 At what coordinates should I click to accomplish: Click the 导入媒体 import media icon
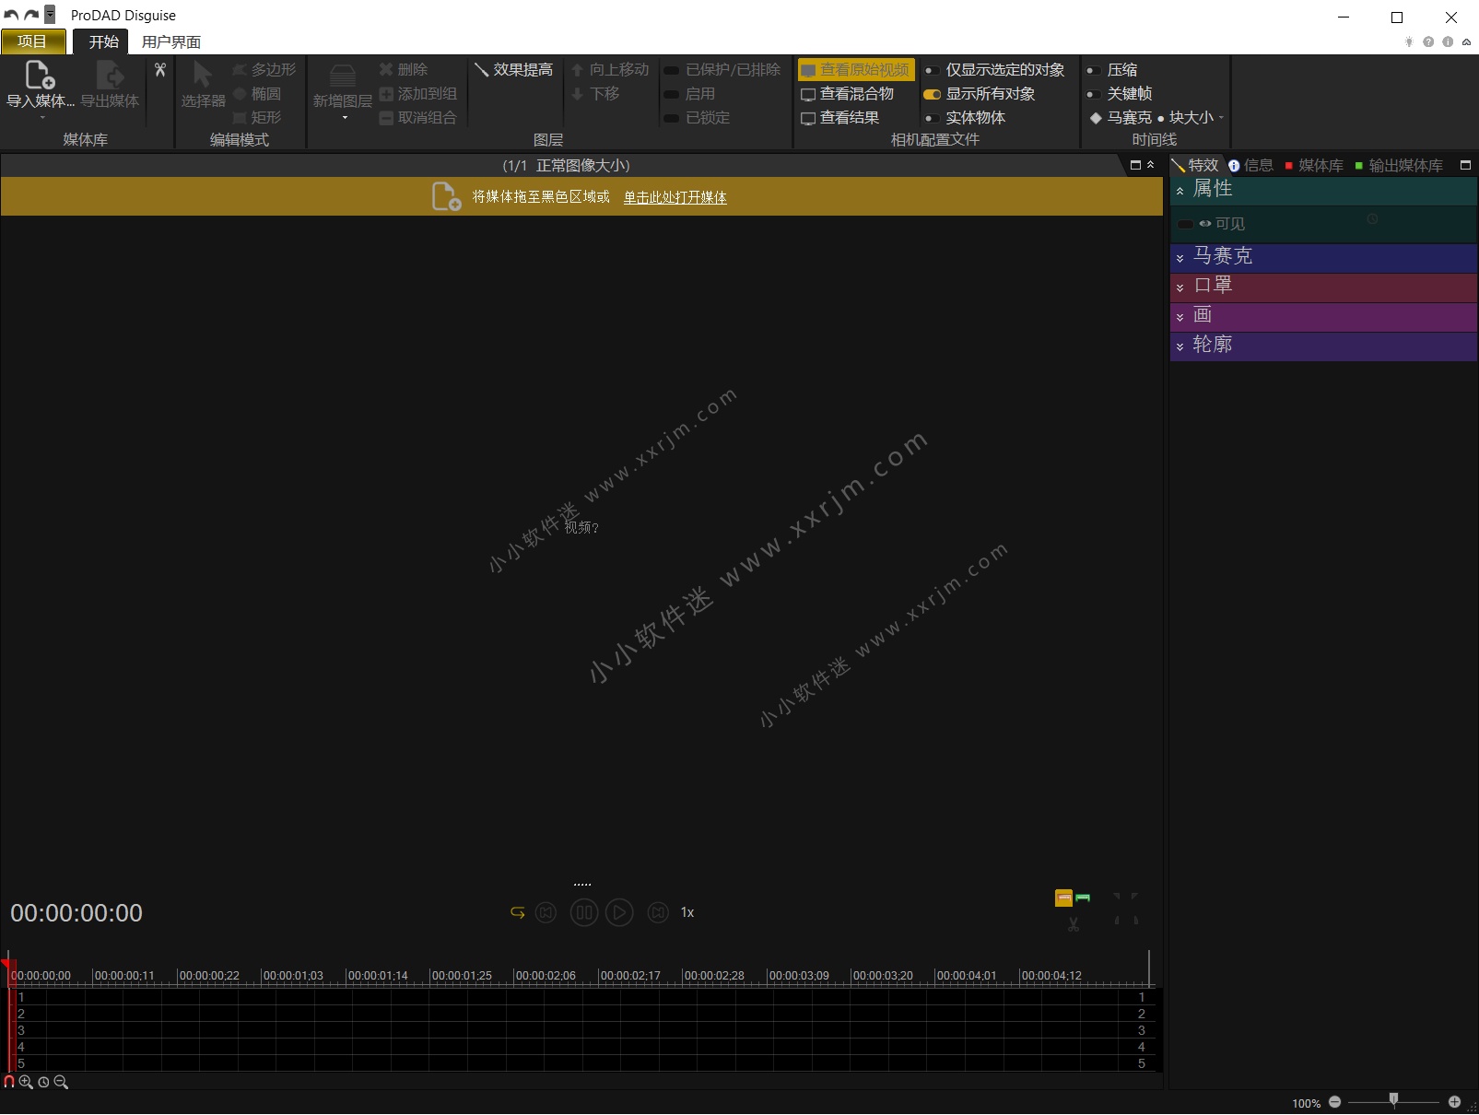tap(40, 76)
